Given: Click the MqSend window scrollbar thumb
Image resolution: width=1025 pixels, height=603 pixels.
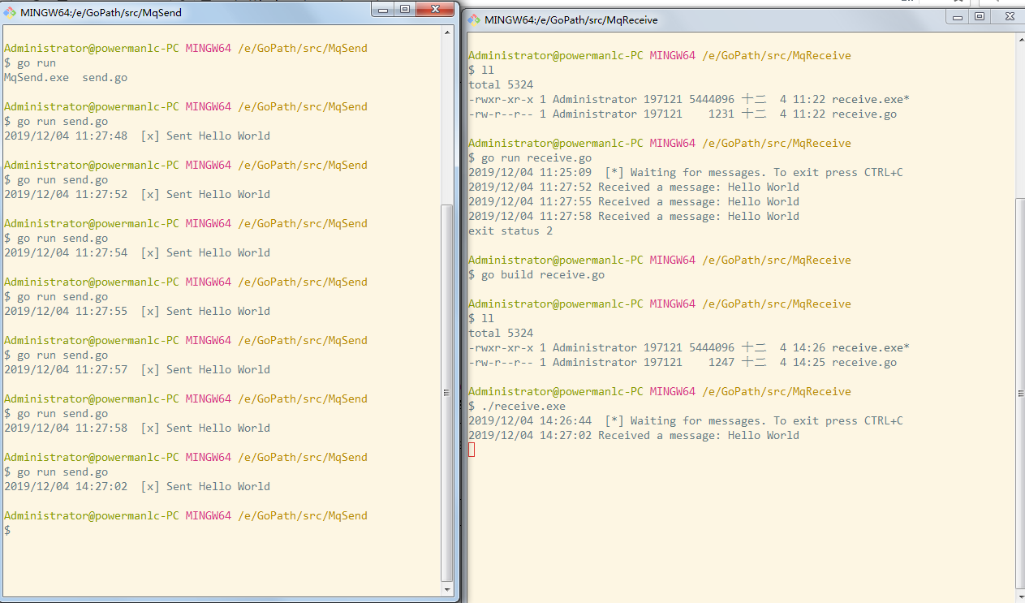Looking at the screenshot, I should (446, 392).
